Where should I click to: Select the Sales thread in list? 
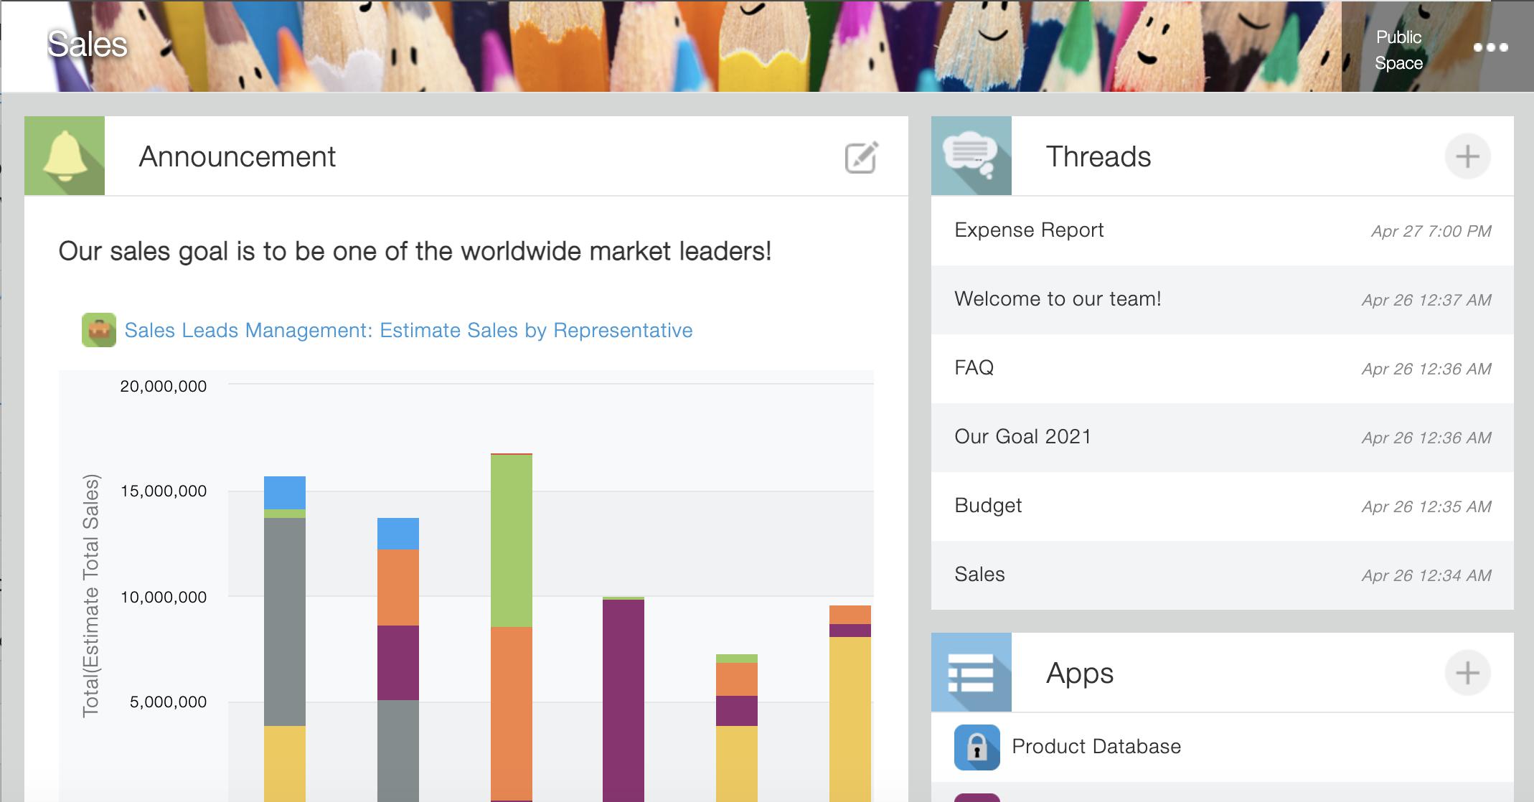(979, 575)
